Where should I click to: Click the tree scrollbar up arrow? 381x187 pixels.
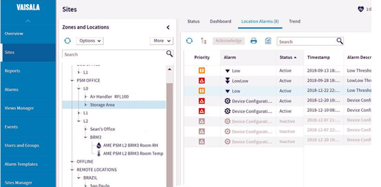pos(170,69)
